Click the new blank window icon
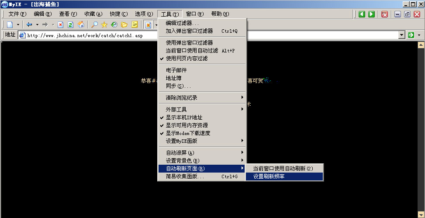425x218 pixels. (x=10, y=24)
